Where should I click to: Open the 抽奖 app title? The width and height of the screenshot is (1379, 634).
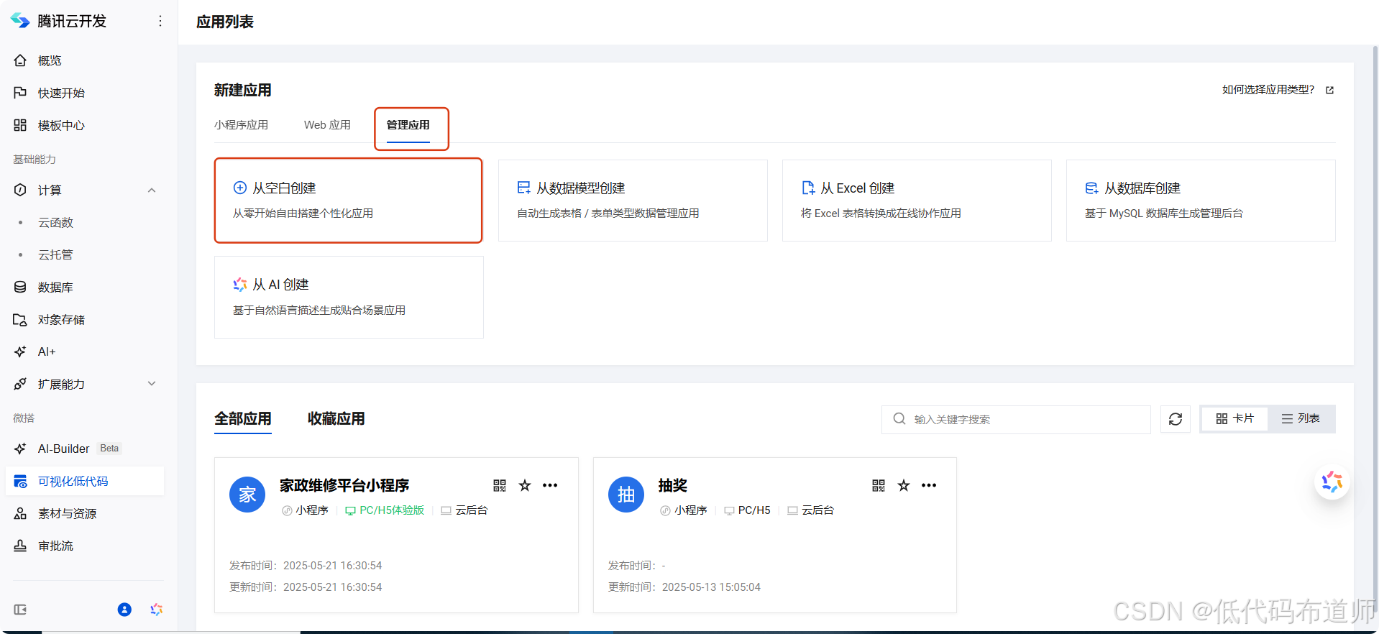673,485
